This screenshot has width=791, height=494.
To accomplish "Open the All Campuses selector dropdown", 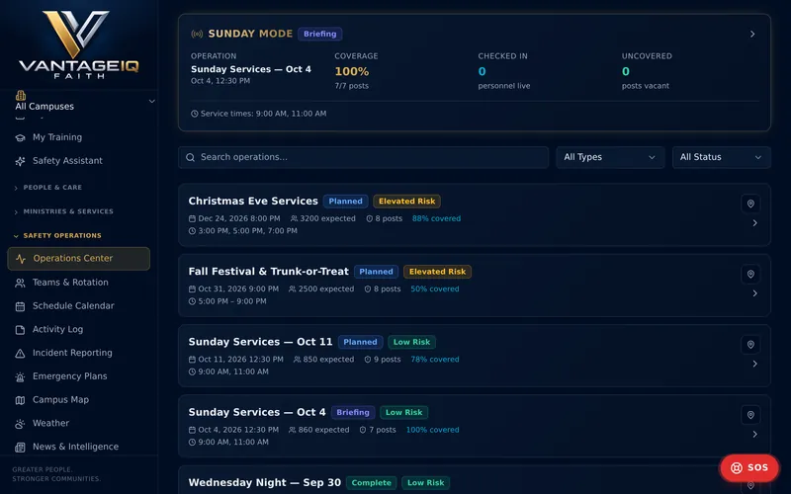I will coord(84,102).
